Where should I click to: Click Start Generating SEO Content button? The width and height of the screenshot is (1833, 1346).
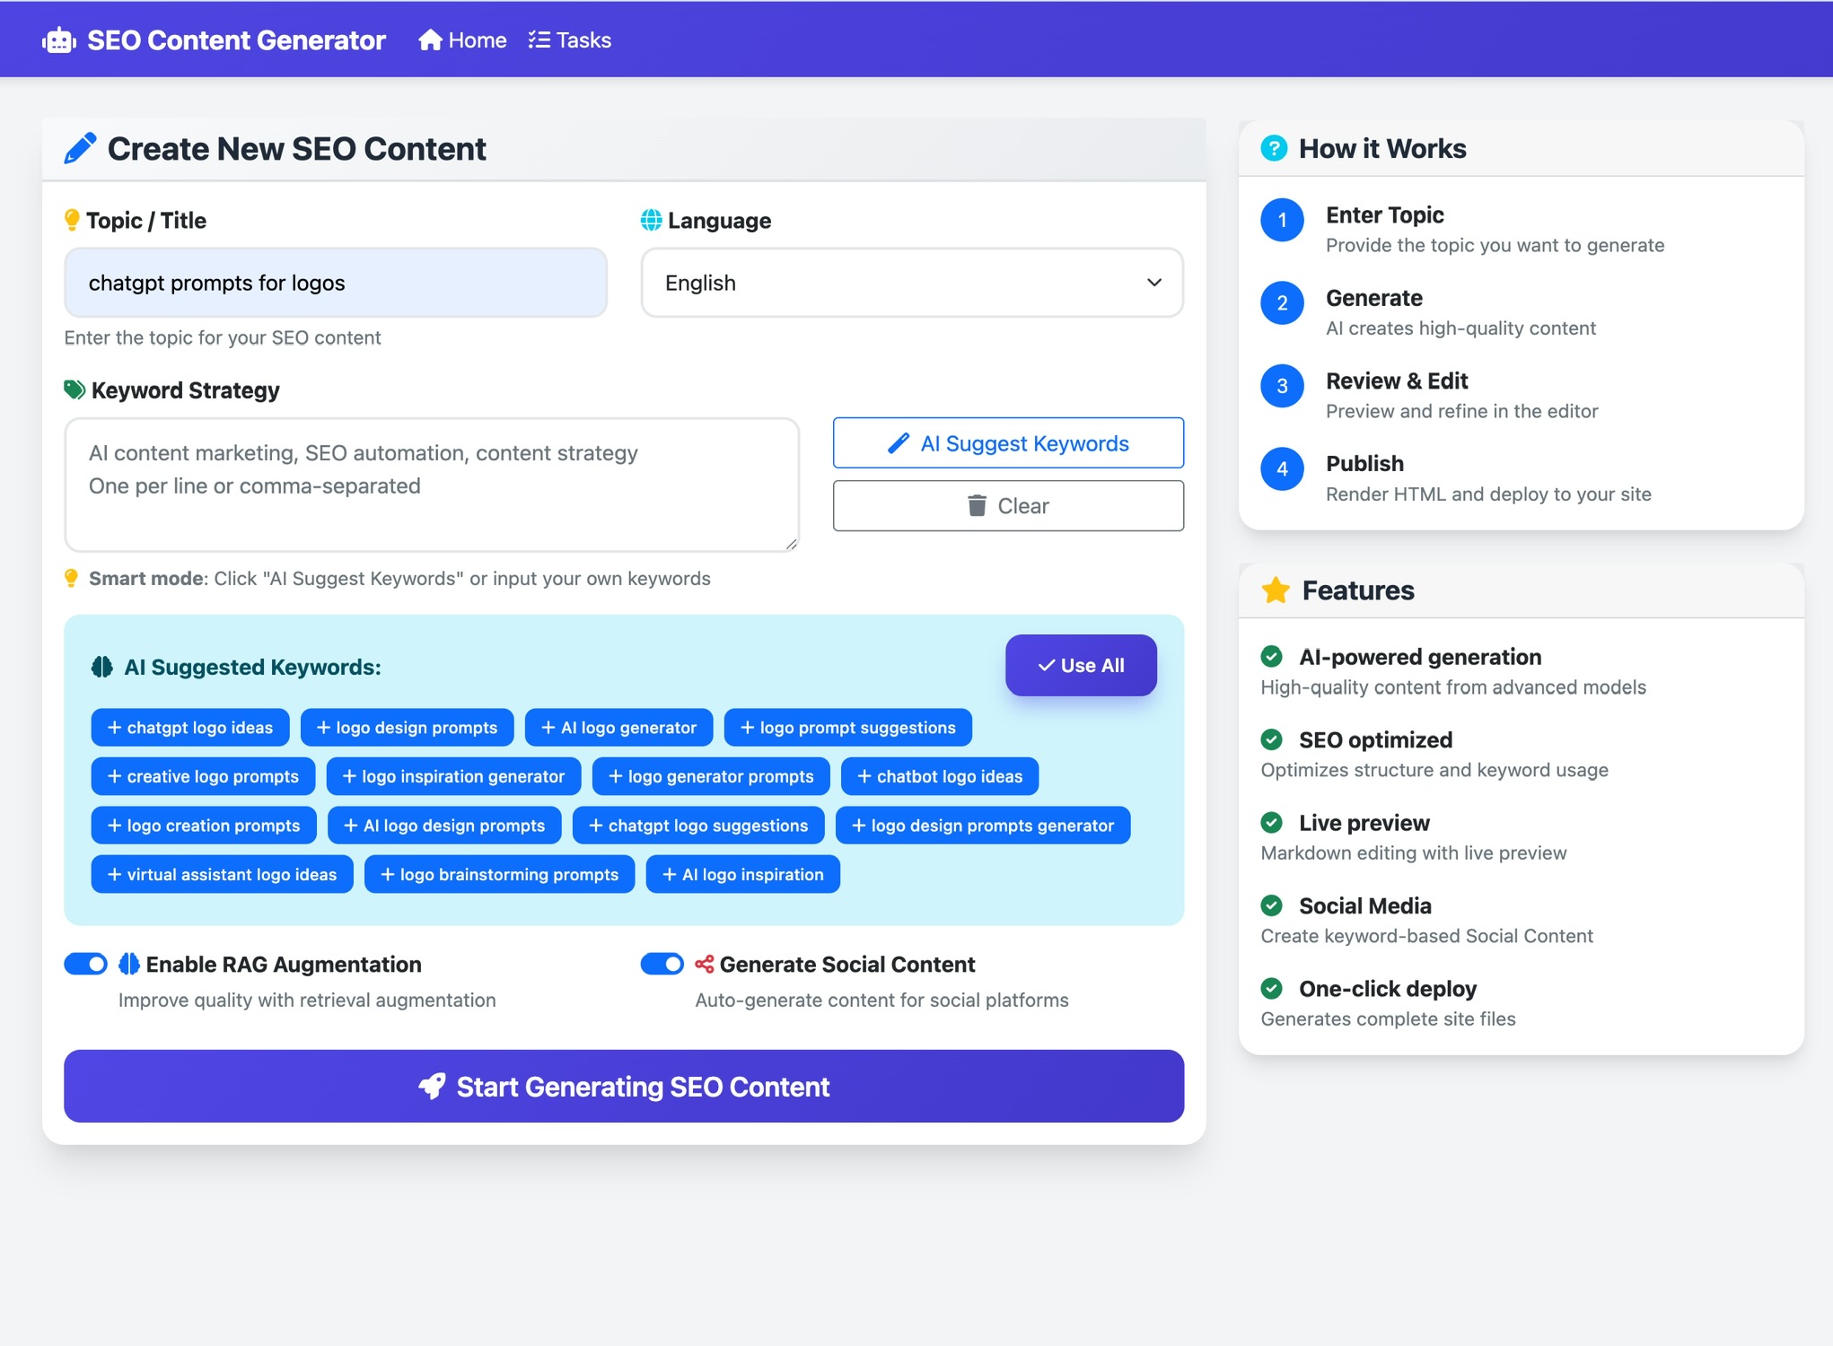[624, 1086]
